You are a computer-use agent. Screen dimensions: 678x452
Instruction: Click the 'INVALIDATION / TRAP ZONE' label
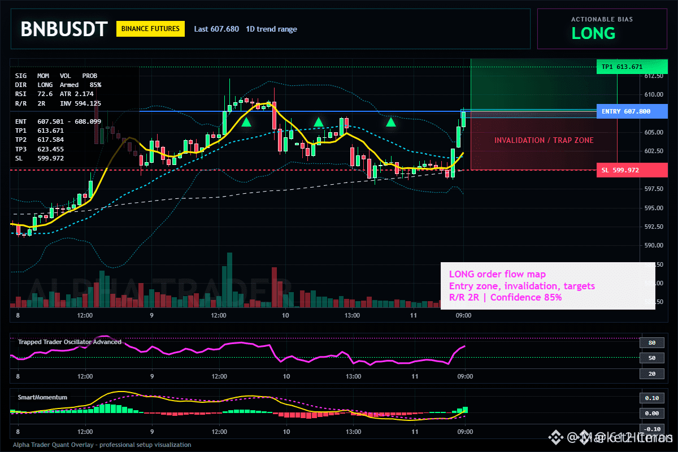tap(544, 140)
